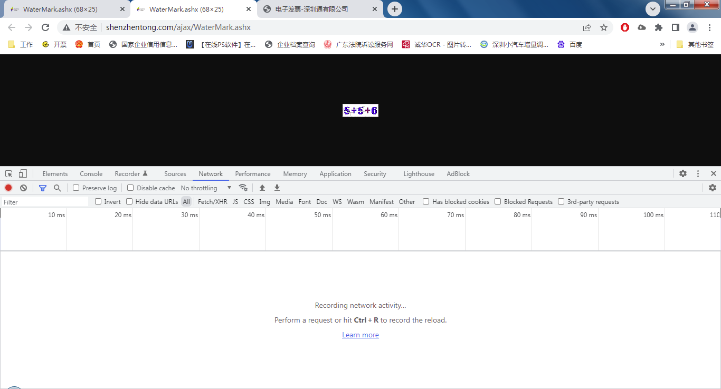
Task: Open network search magnifier icon
Action: 58,188
